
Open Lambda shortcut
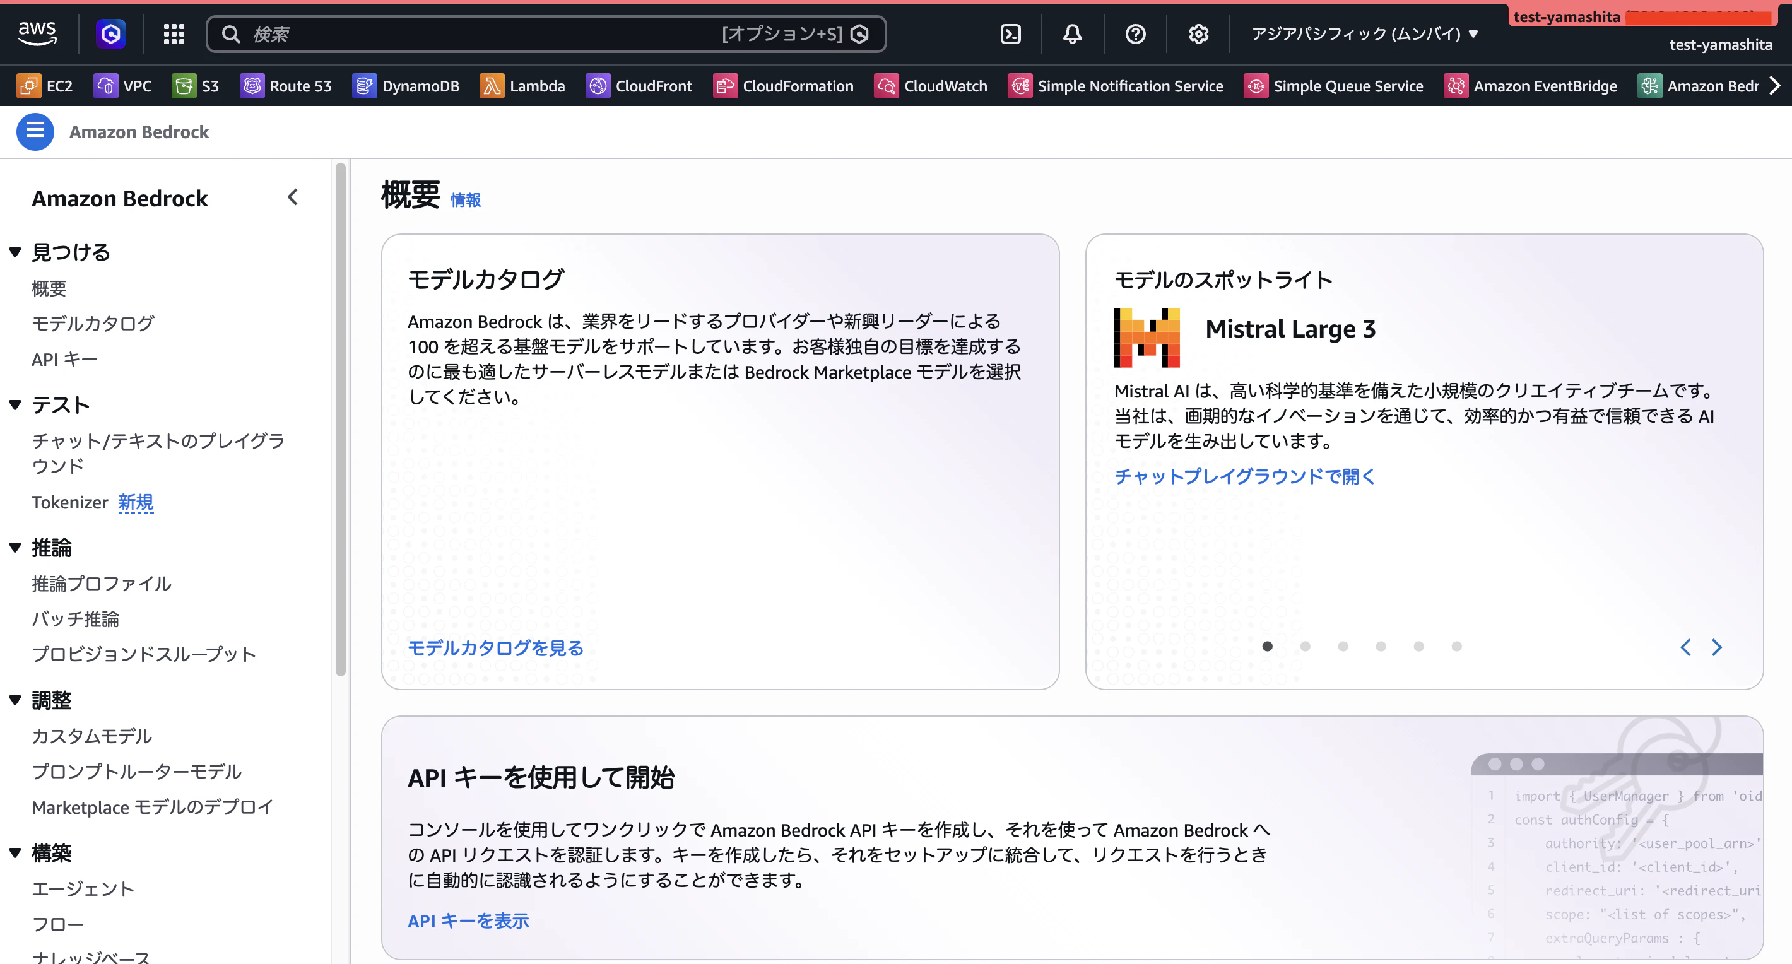tap(522, 86)
